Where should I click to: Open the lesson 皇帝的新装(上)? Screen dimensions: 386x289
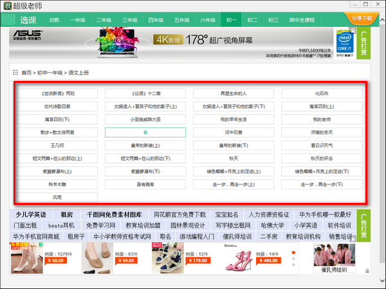[145, 145]
